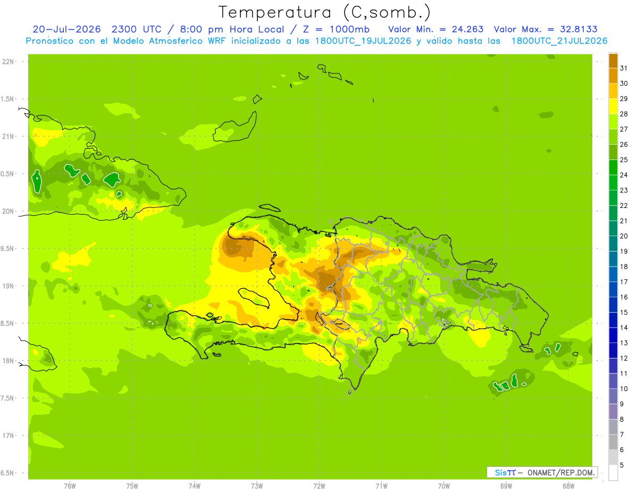Click the colorbar segment between 30 and 31
The height and width of the screenshot is (493, 638).
coord(613,76)
